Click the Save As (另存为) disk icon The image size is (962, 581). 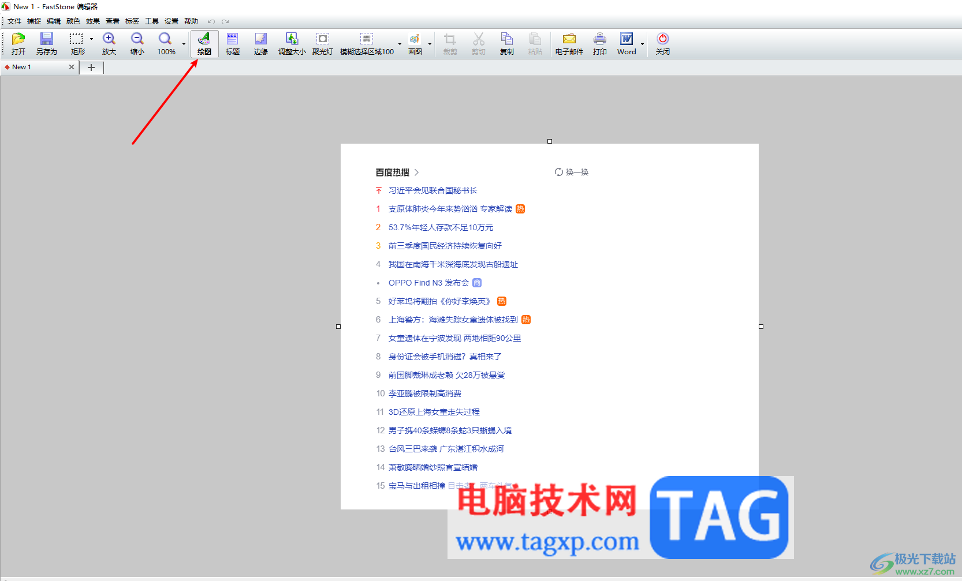46,39
